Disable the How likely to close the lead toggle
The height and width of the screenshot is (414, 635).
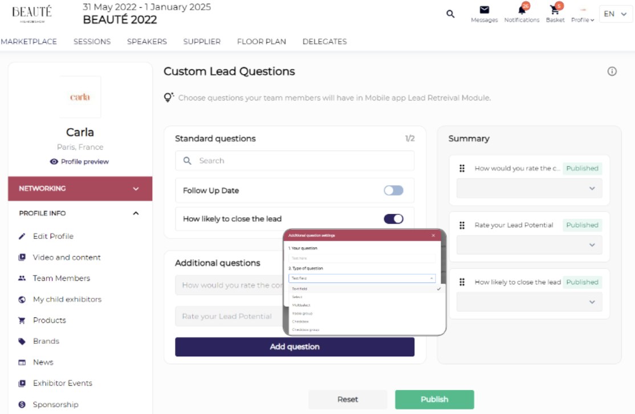point(393,219)
